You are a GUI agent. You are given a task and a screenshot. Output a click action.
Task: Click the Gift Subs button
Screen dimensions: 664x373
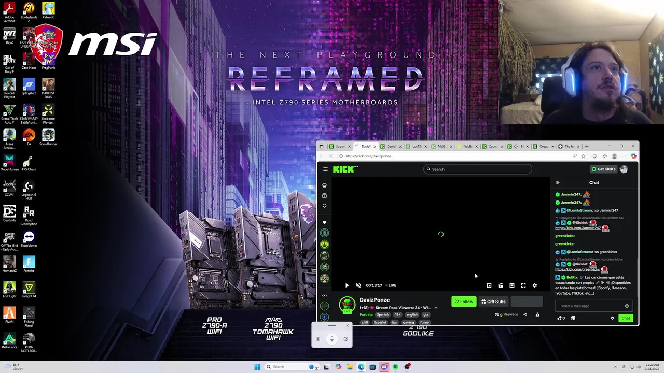tap(493, 302)
